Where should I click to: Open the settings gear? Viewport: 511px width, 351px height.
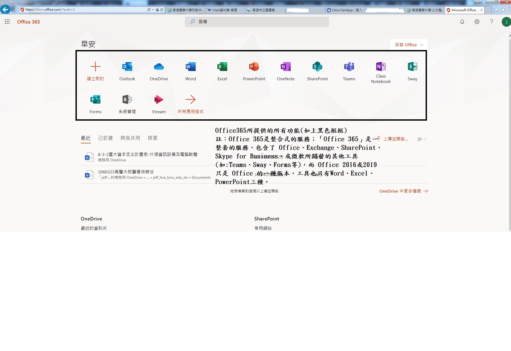click(x=477, y=22)
